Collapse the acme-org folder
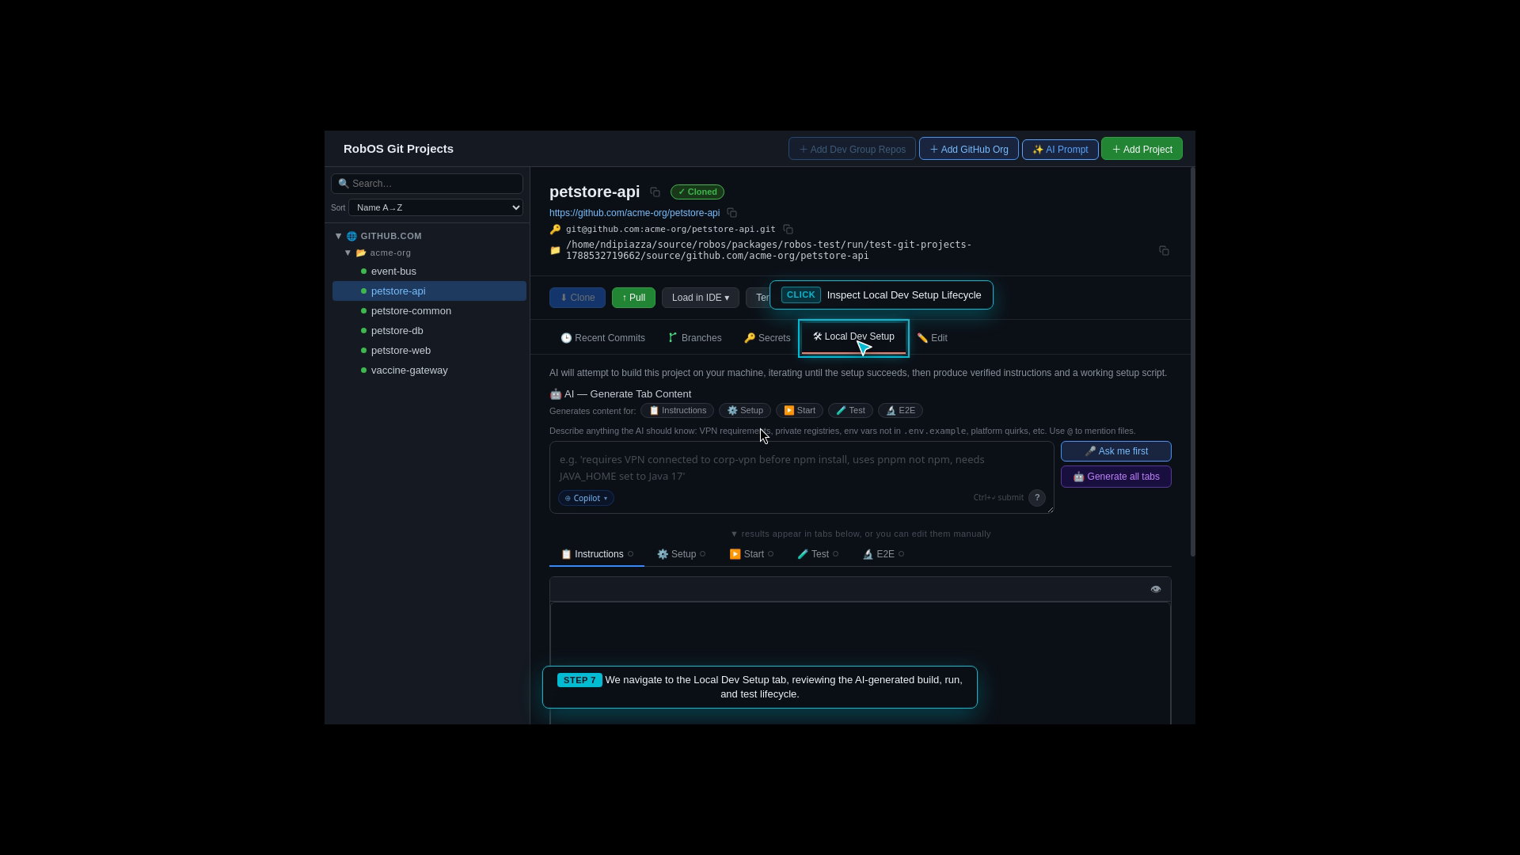 click(348, 253)
